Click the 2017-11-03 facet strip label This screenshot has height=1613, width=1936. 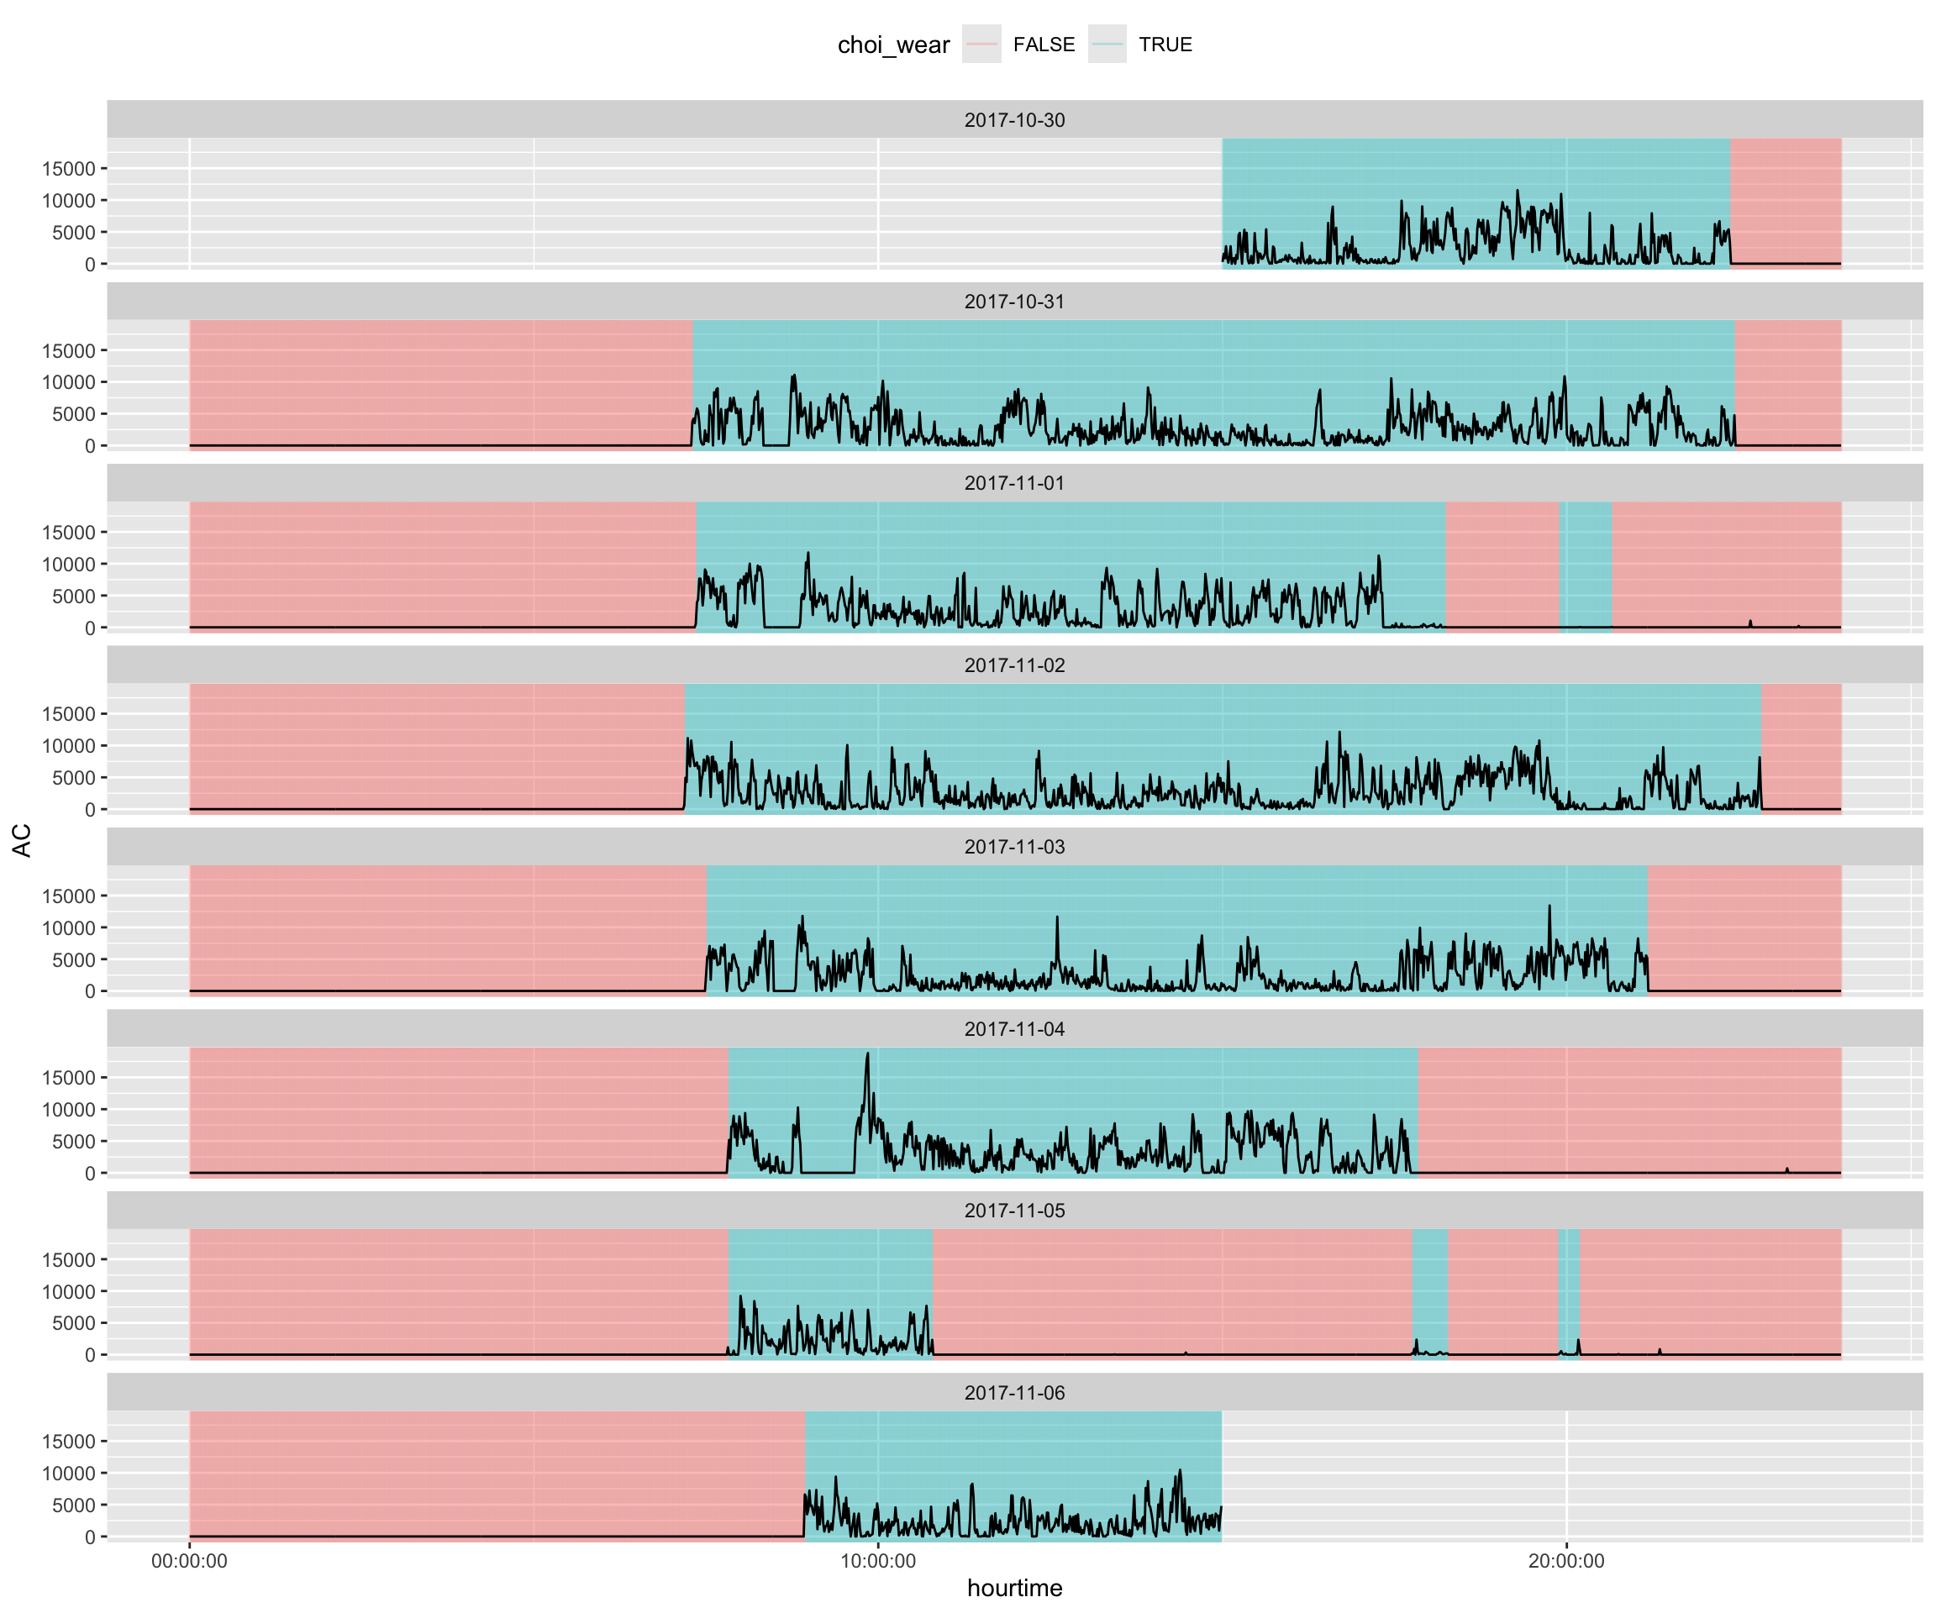pyautogui.click(x=1014, y=846)
